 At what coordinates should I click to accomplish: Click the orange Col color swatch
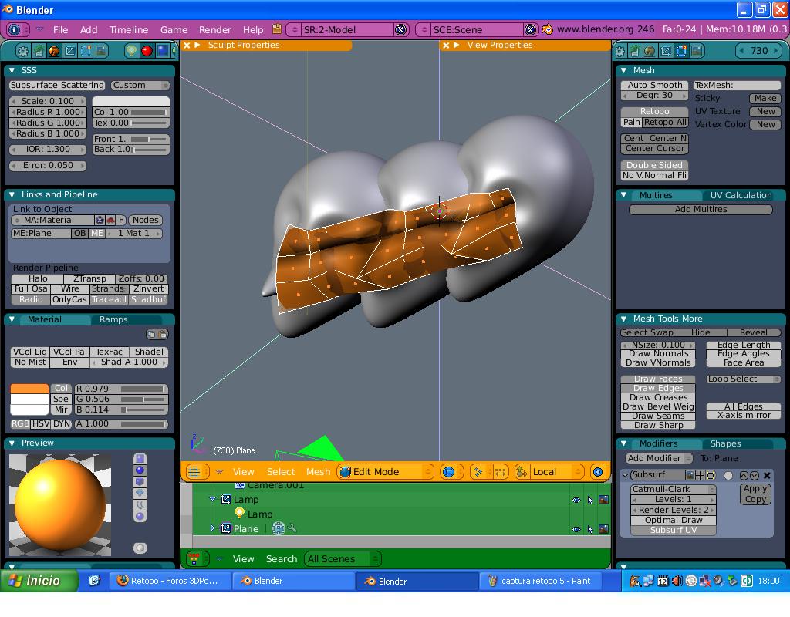coord(30,389)
